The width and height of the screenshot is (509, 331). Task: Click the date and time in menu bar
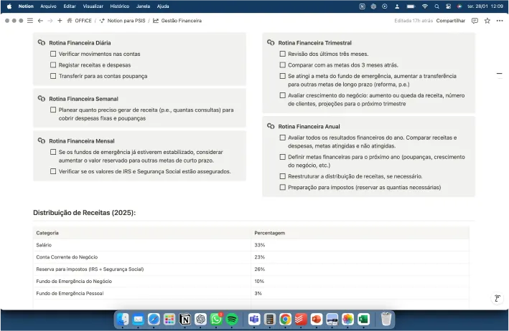[485, 6]
